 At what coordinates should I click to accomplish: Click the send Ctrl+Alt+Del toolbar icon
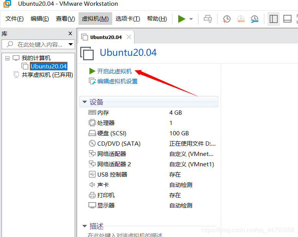click(208, 19)
